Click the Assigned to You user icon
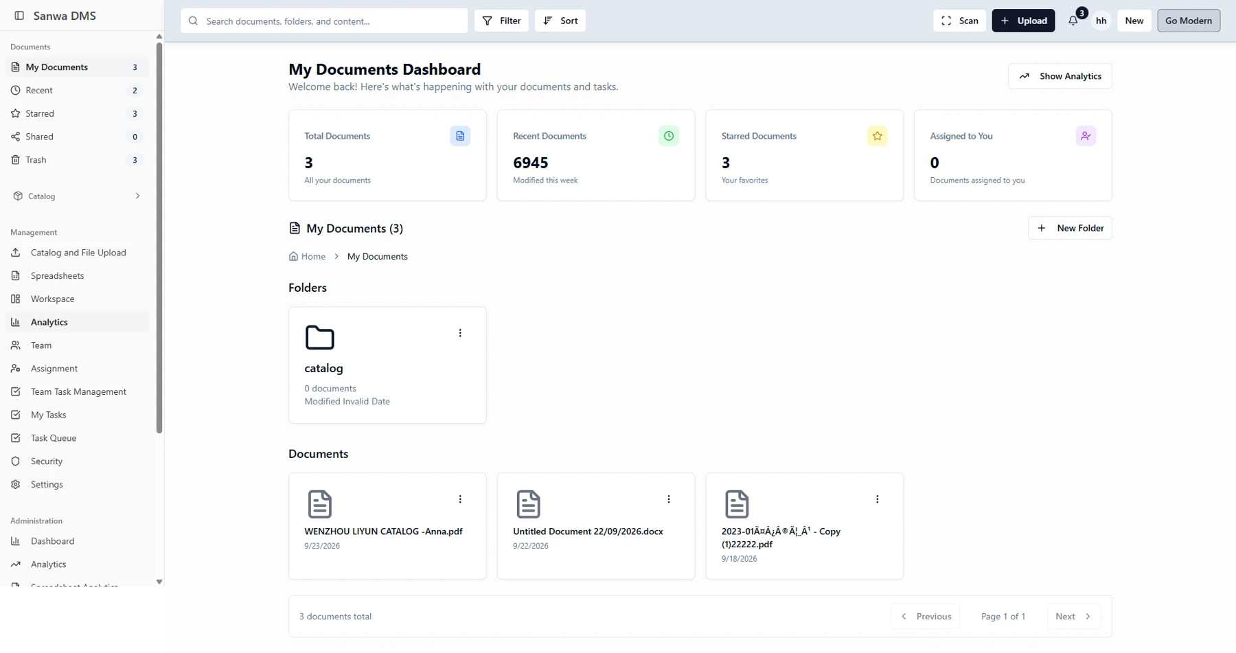The height and width of the screenshot is (653, 1236). [1086, 136]
